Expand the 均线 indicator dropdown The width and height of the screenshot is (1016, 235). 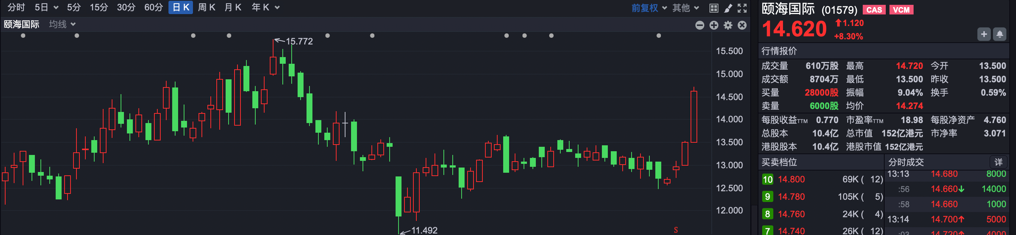(62, 24)
